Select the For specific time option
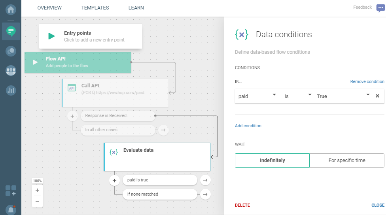Screen dimensions: 386x215 [347, 160]
